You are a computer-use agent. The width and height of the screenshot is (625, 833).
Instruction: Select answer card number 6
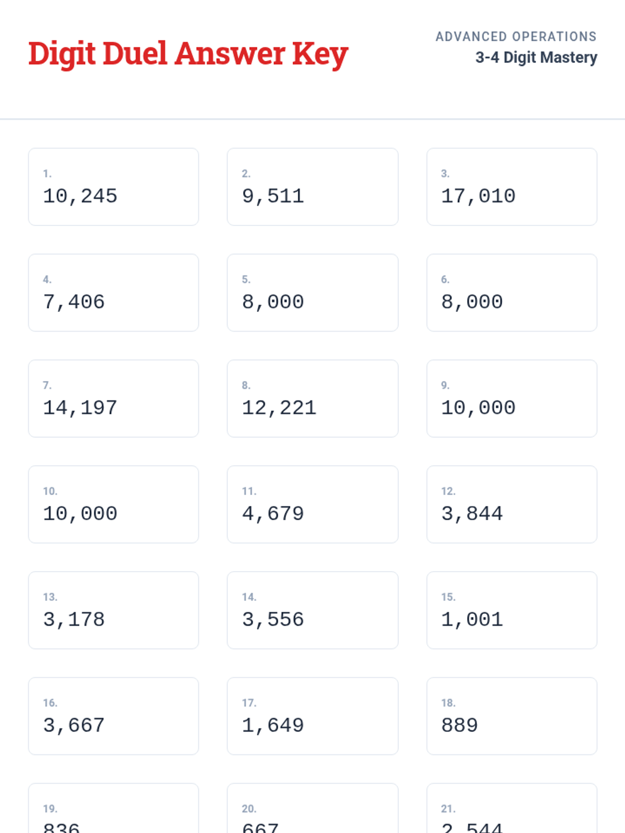[511, 293]
